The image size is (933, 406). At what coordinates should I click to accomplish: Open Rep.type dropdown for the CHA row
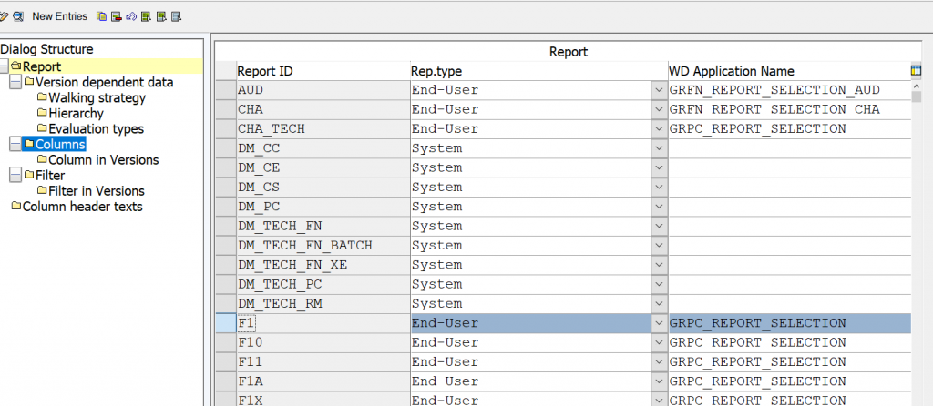click(659, 110)
